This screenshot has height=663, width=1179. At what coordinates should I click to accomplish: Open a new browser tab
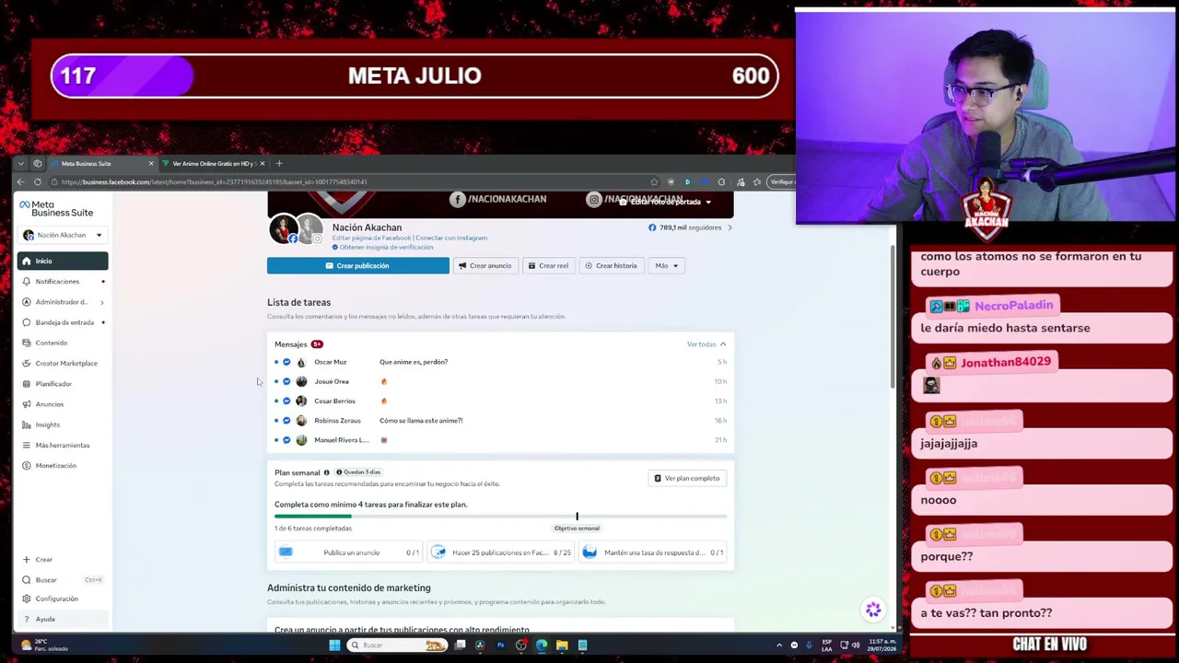(279, 163)
